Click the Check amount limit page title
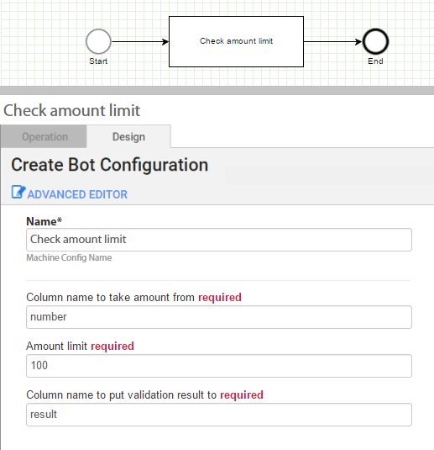The height and width of the screenshot is (450, 434). [x=72, y=110]
